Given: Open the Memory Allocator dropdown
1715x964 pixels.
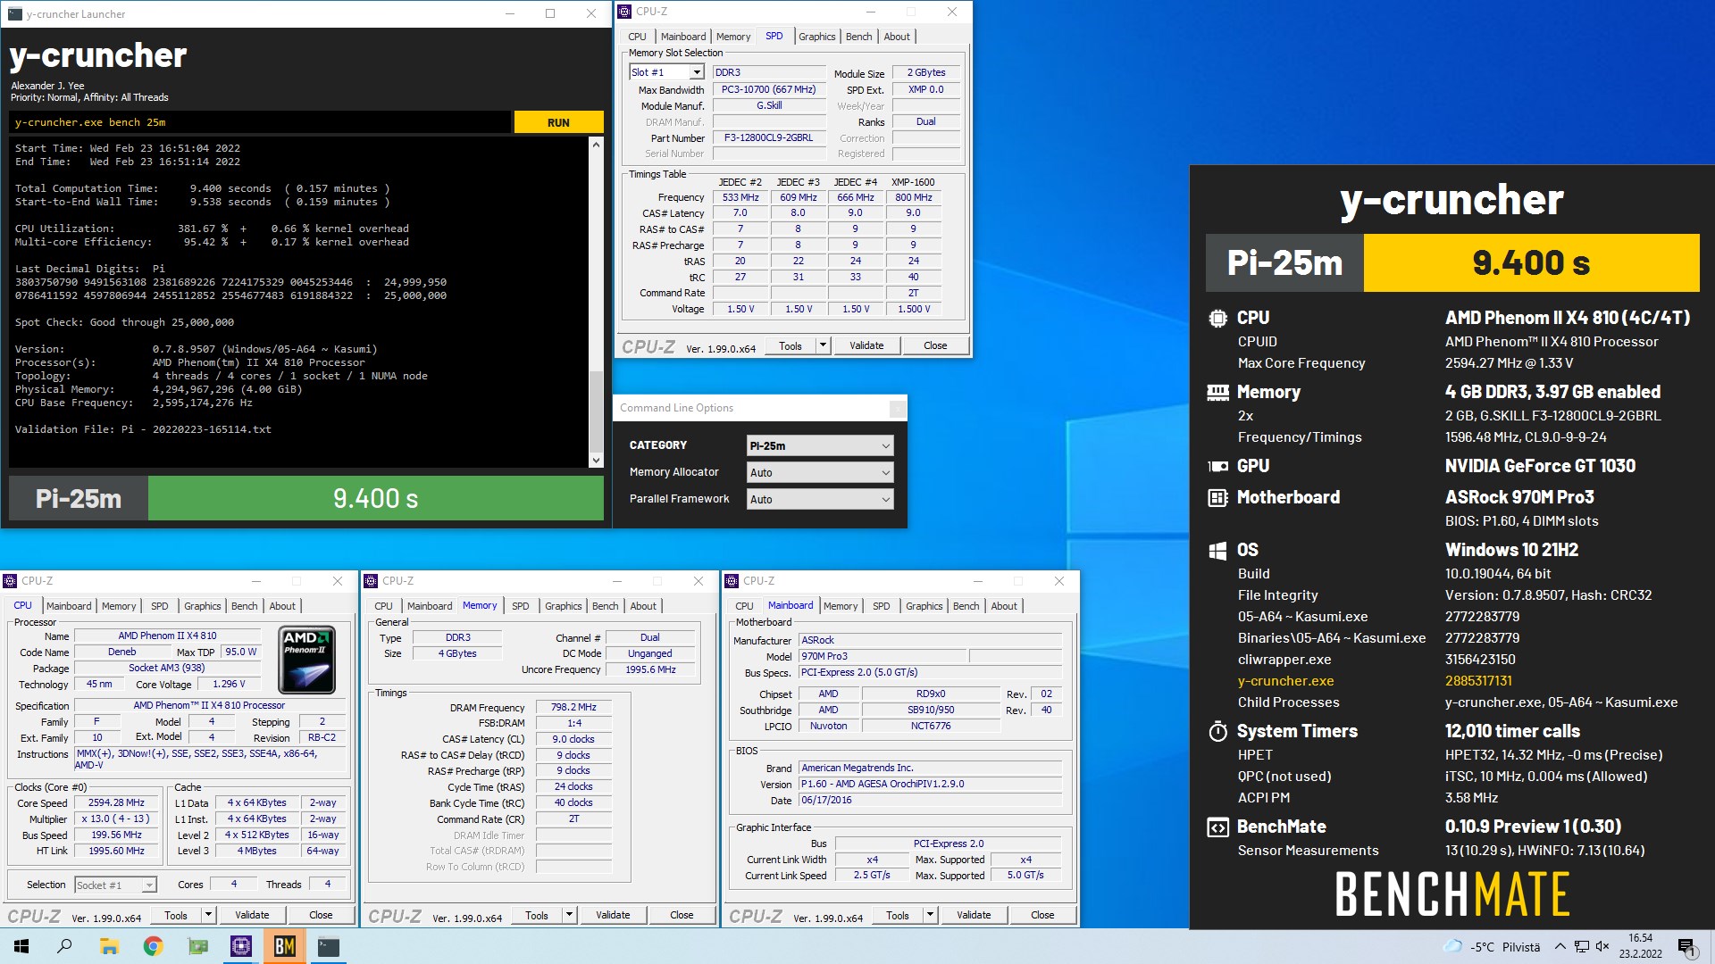Looking at the screenshot, I should pos(819,472).
